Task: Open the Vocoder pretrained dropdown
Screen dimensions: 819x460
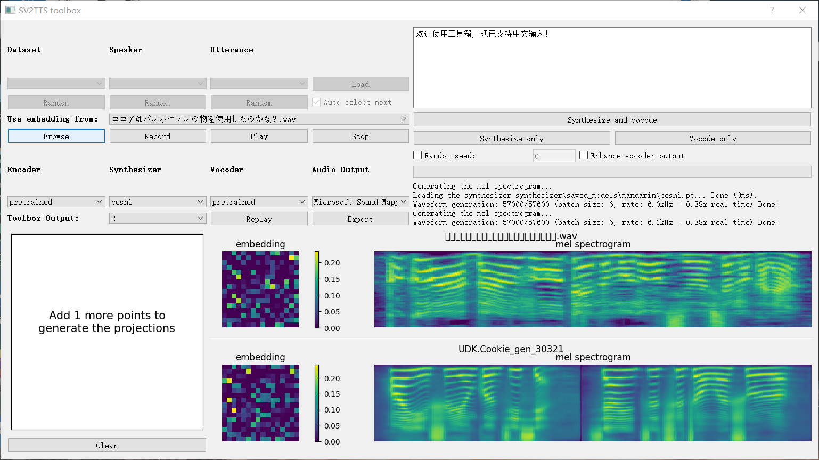Action: [259, 202]
